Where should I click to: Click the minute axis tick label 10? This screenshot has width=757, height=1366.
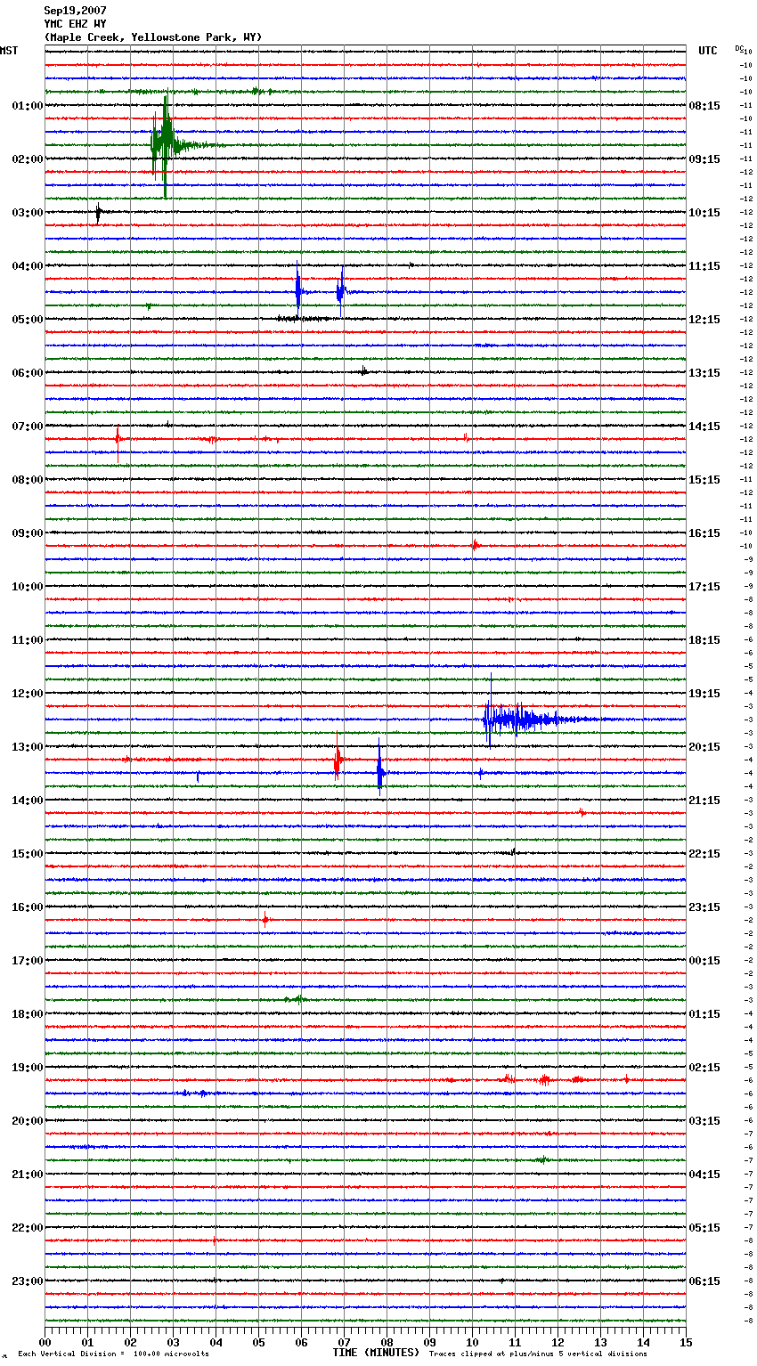(x=472, y=1343)
